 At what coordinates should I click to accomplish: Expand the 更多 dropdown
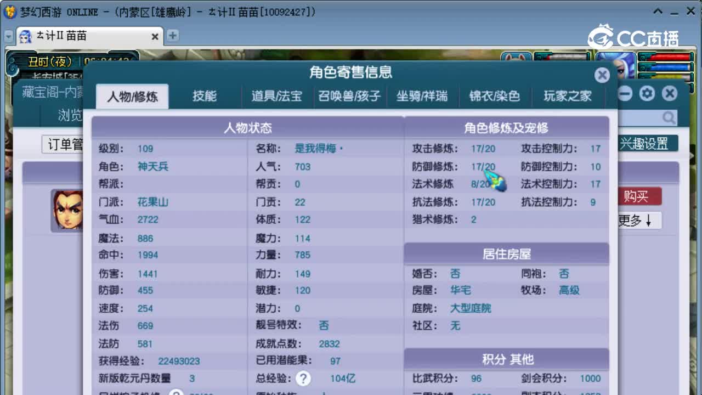click(639, 221)
